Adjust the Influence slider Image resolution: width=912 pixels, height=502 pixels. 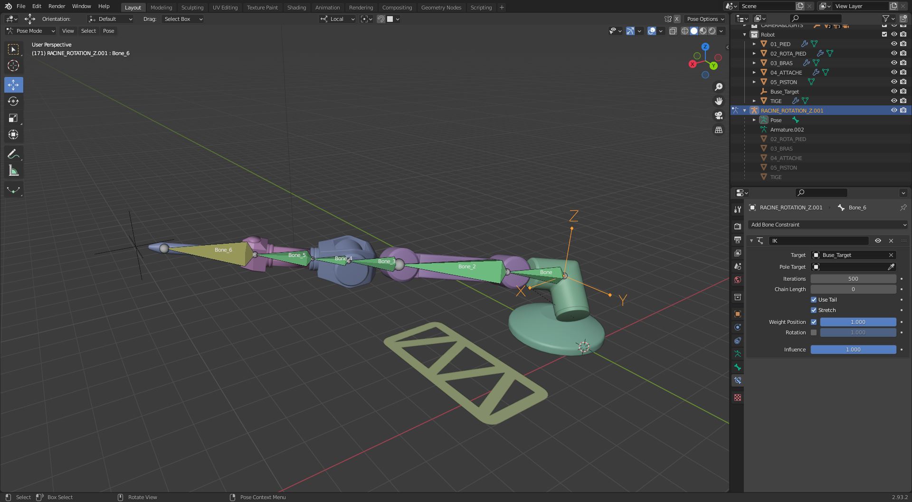coord(853,350)
